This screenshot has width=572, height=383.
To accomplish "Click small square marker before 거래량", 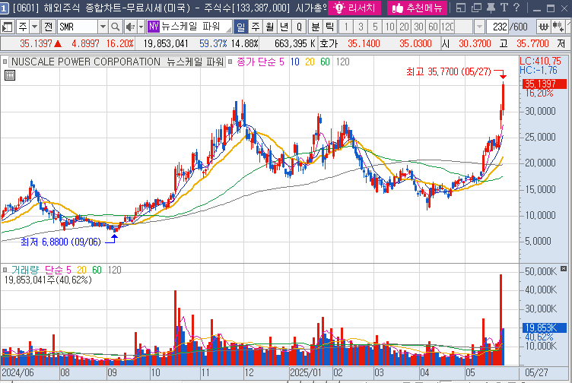I will tap(5, 270).
